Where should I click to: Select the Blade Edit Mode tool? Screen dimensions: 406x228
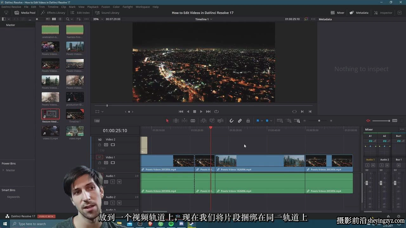pyautogui.click(x=193, y=121)
